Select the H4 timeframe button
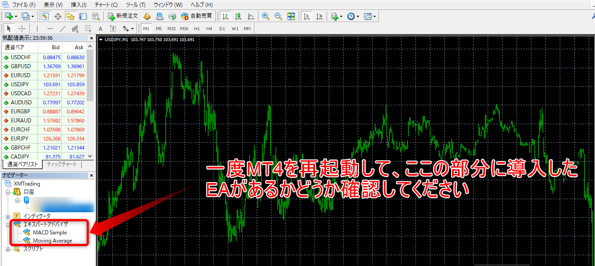The height and width of the screenshot is (266, 595). pos(209,29)
